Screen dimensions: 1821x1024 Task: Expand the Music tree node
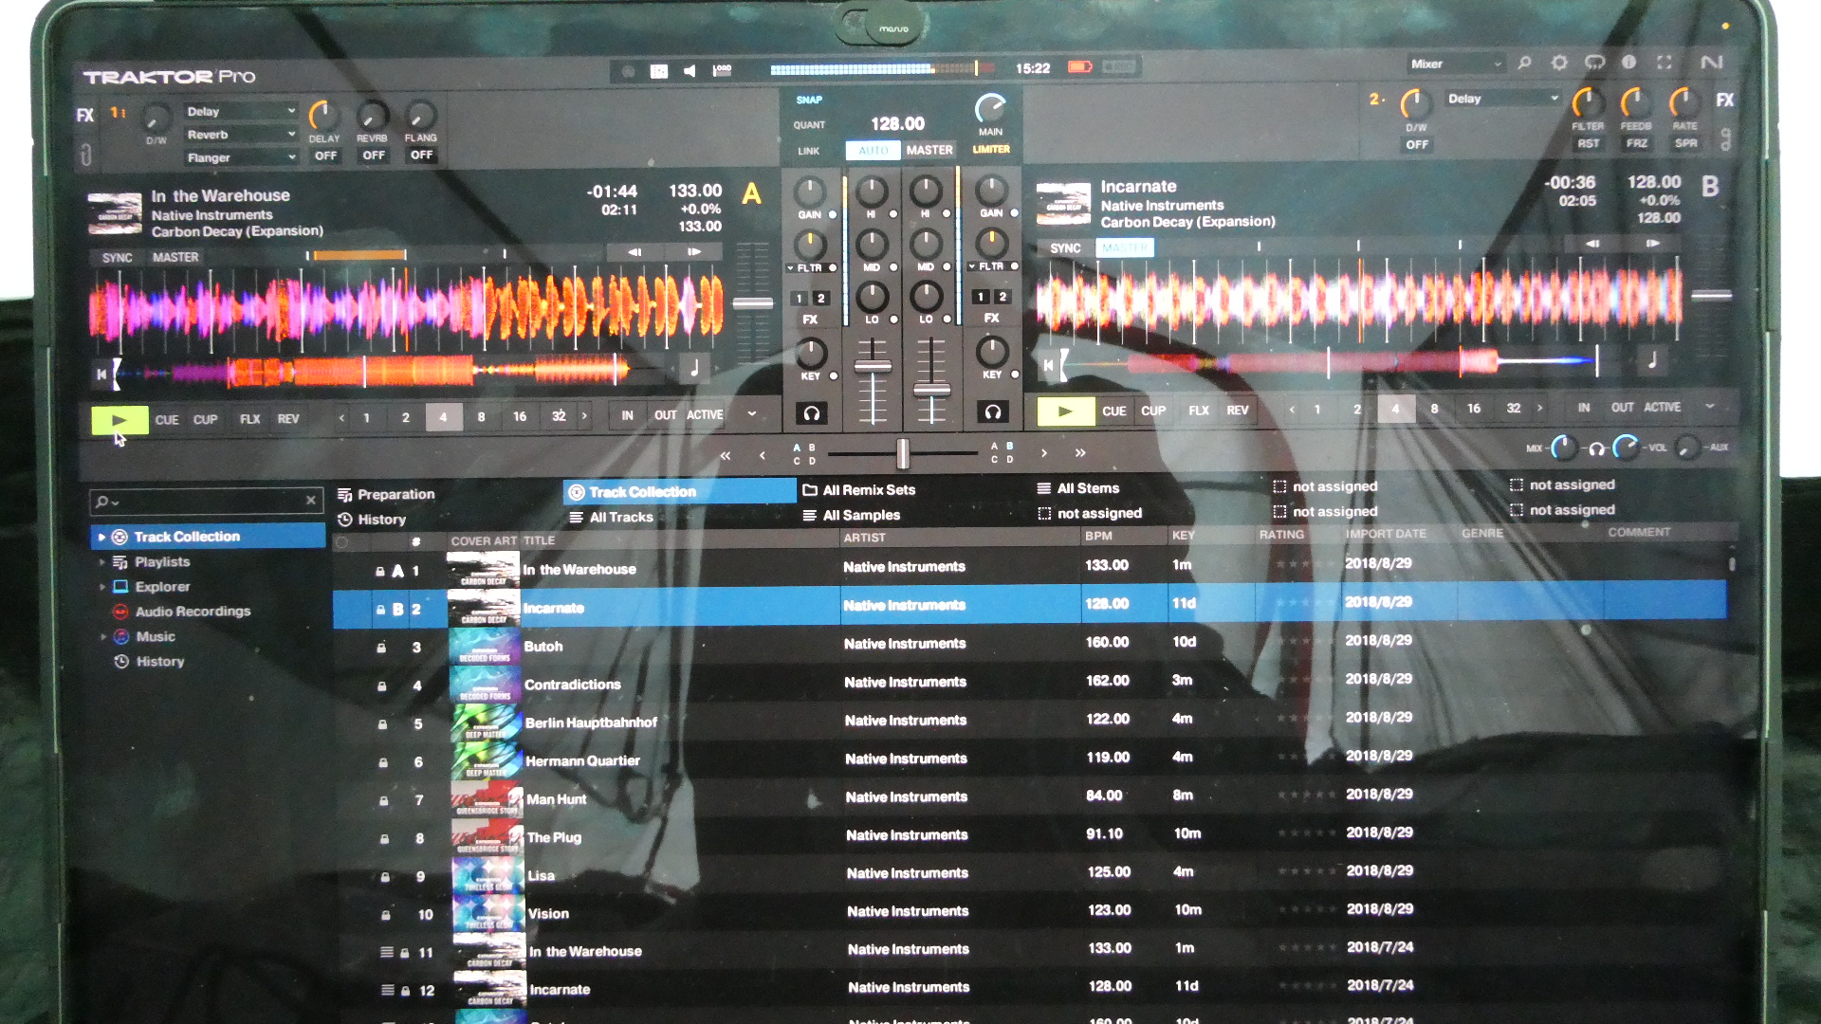click(x=102, y=637)
